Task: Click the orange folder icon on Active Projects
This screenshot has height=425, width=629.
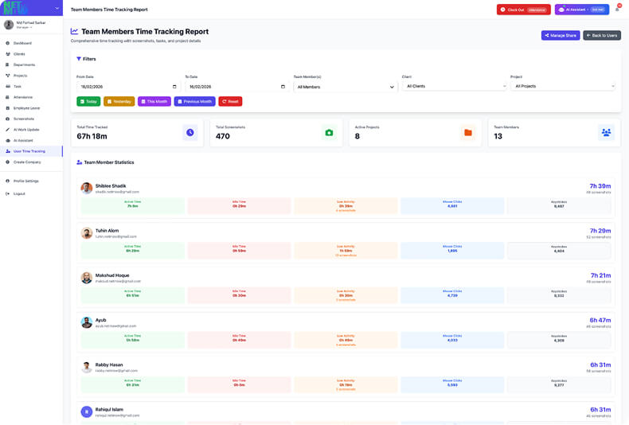Action: (468, 132)
